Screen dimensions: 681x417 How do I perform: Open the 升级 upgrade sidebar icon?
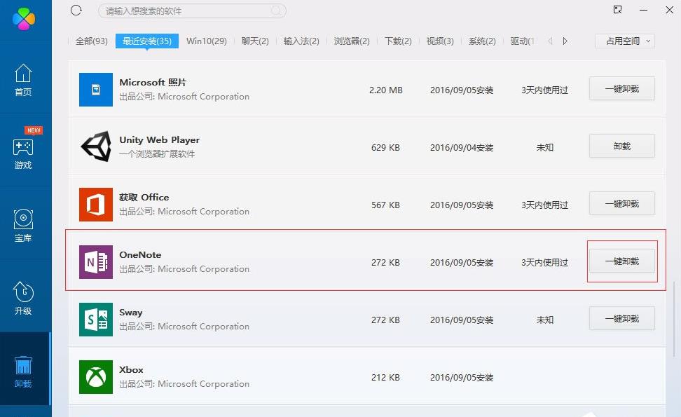pyautogui.click(x=23, y=298)
